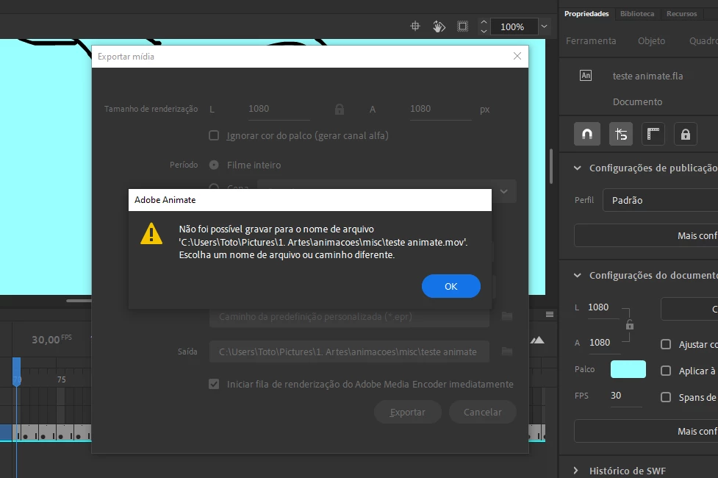Screen dimensions: 718x478
Task: Collapse Configurações de publicação section
Action: [x=578, y=168]
